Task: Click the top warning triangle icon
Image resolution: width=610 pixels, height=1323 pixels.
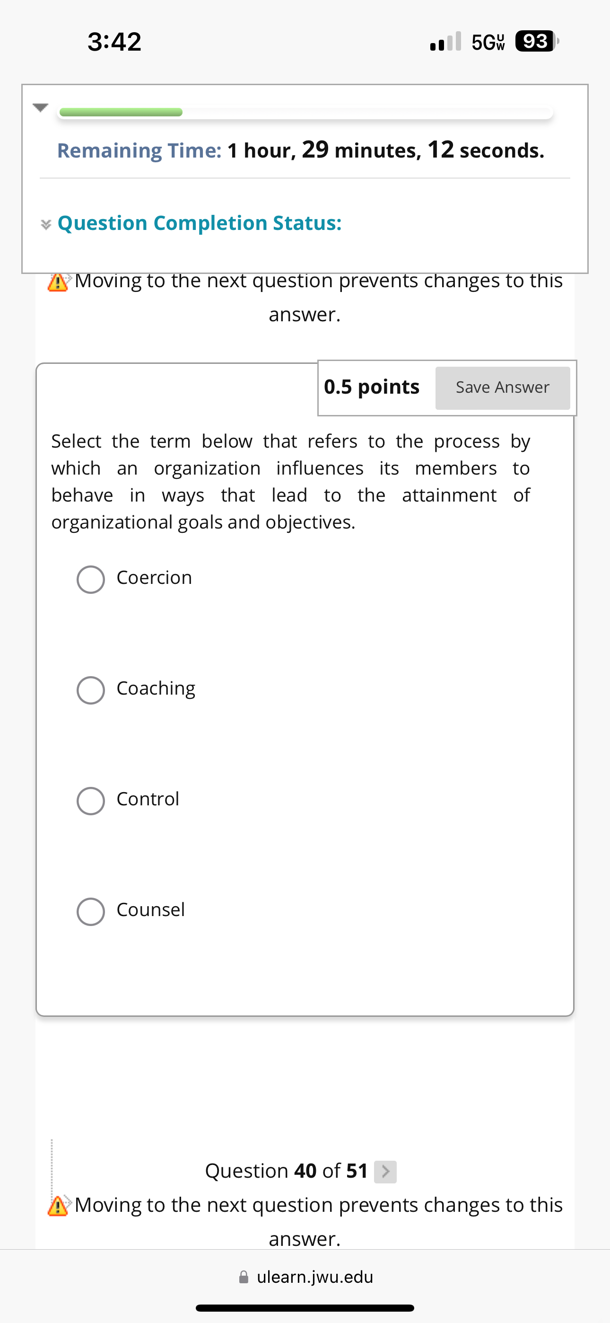Action: click(58, 282)
